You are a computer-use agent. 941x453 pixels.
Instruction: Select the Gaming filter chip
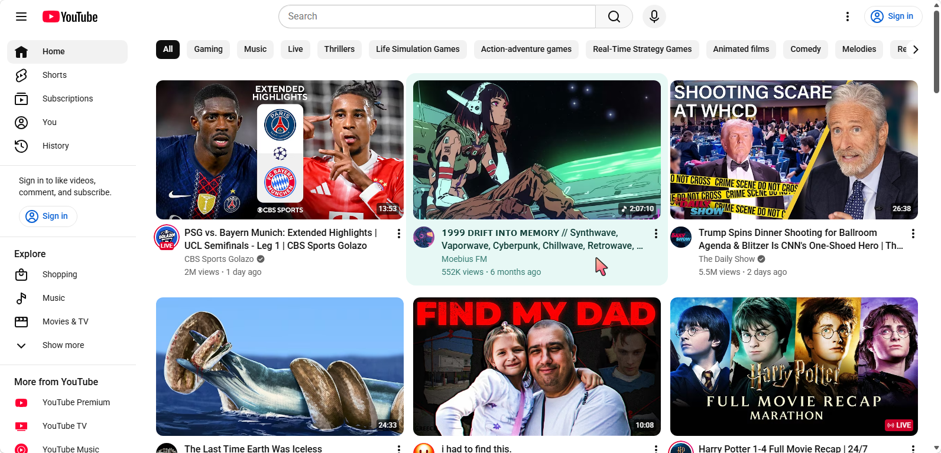209,50
